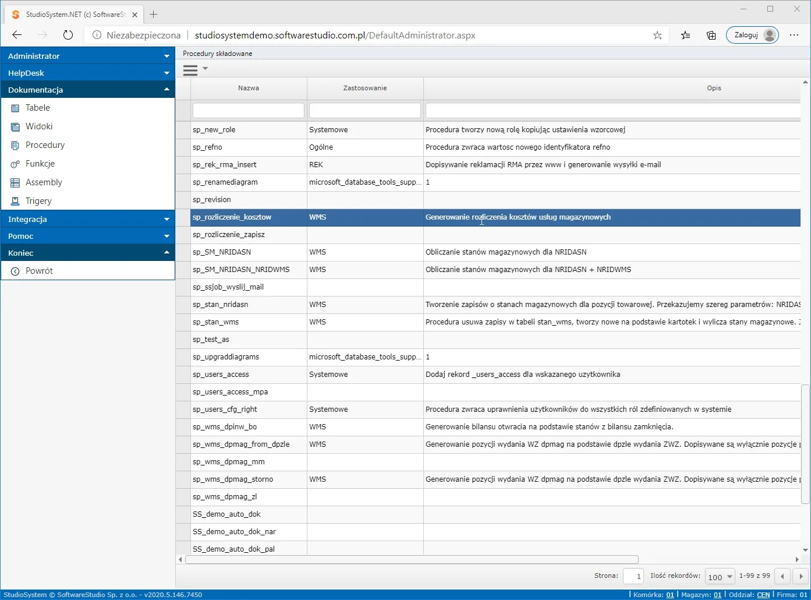Reload the page with refresh icon
The width and height of the screenshot is (811, 600).
[68, 35]
